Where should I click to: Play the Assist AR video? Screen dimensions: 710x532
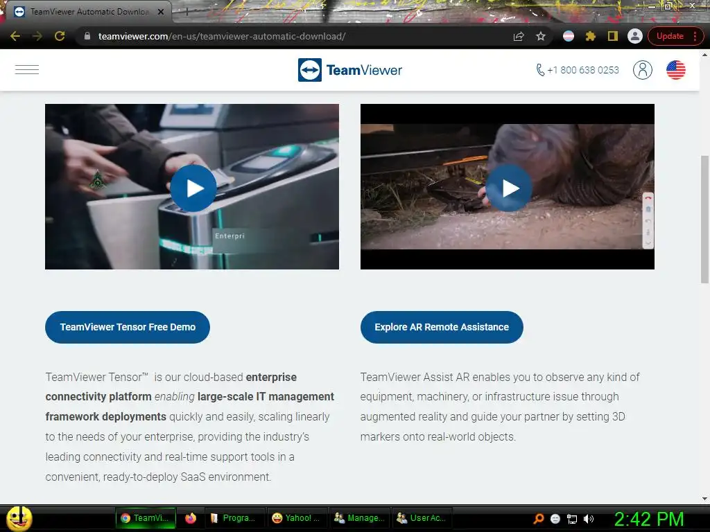pyautogui.click(x=508, y=188)
